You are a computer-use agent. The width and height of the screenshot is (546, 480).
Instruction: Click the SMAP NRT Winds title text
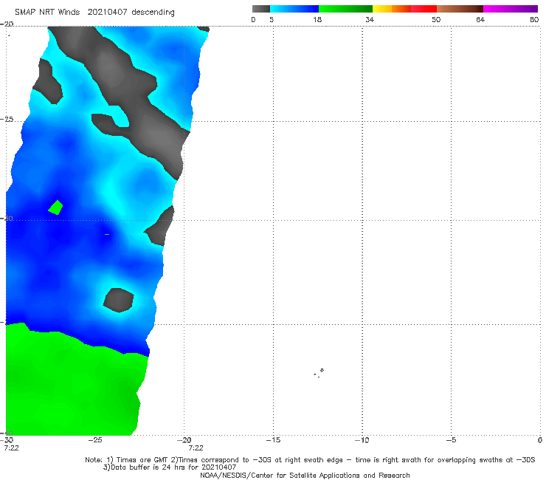94,13
